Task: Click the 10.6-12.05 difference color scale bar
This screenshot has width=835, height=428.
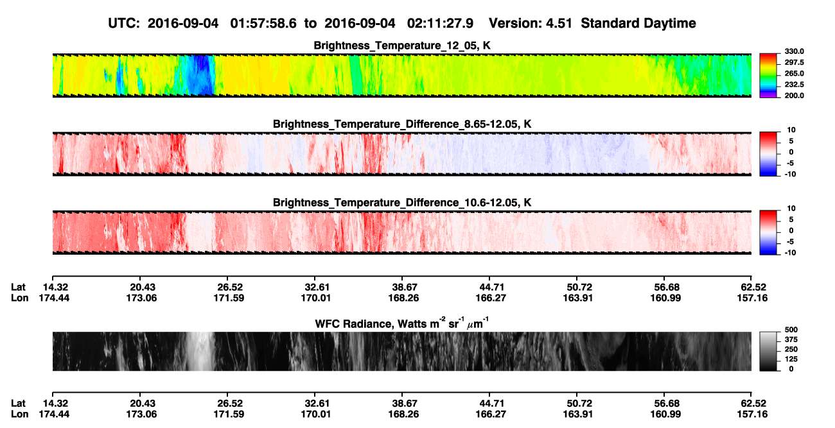Action: 768,231
